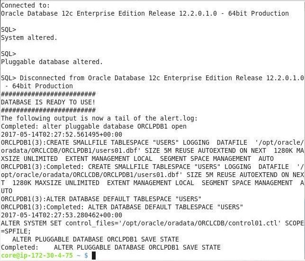Image resolution: width=305 pixels, height=261 pixels.
Task: Click the timestamp 2017-05-14T02:27:52.561495+00:00
Action: [62, 134]
